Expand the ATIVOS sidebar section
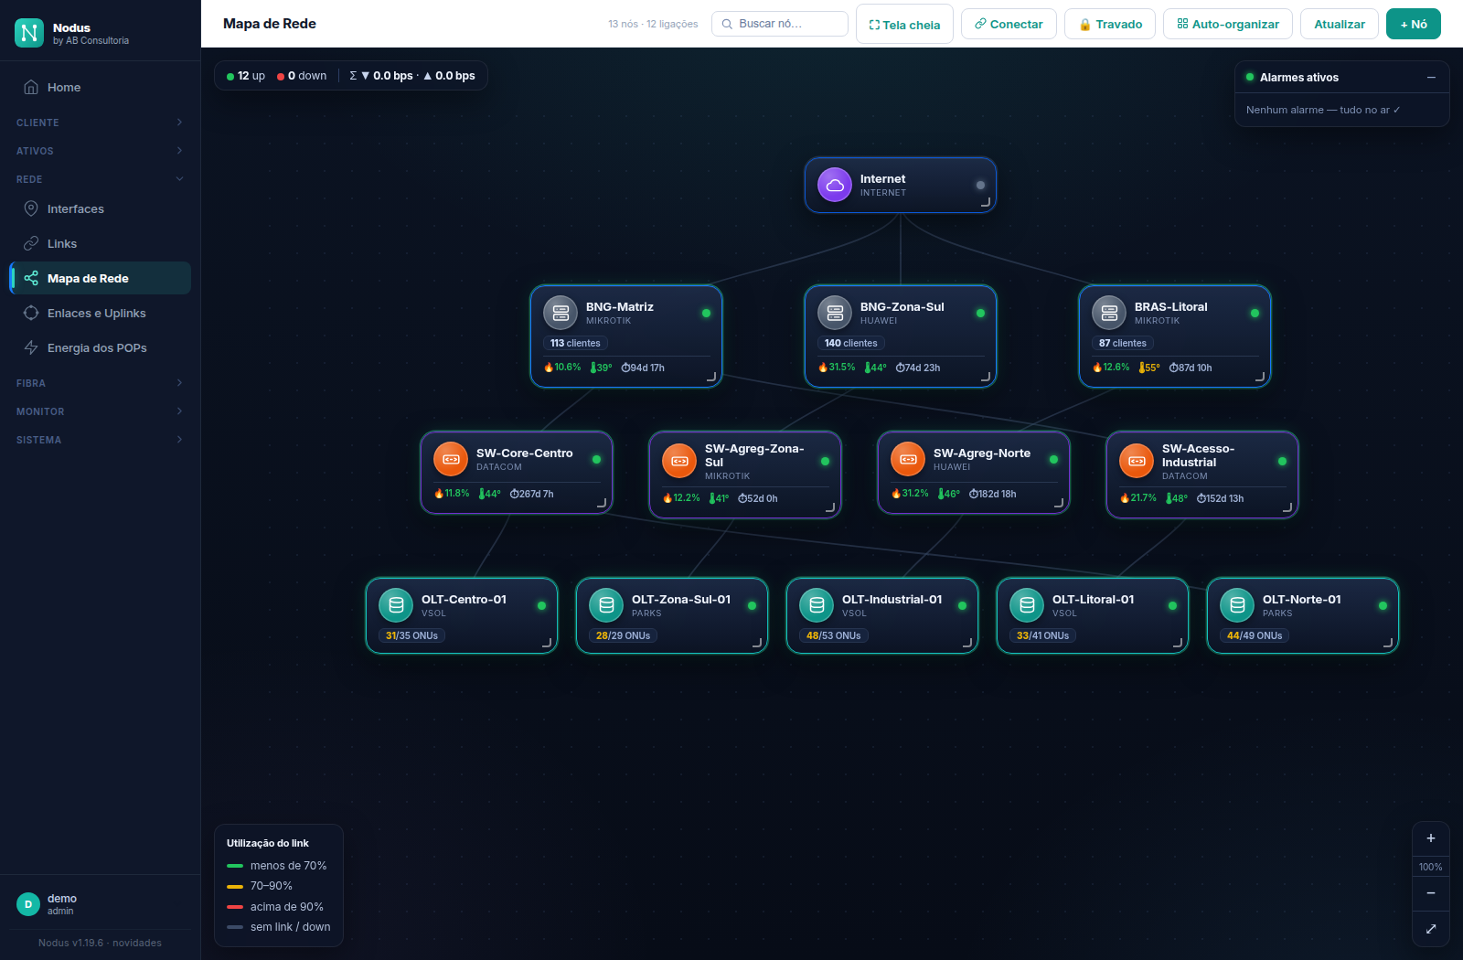This screenshot has width=1463, height=960. 100,151
